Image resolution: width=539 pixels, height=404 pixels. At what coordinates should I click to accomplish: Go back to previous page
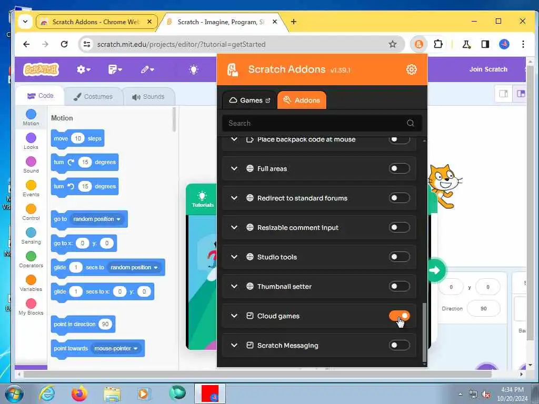point(26,44)
